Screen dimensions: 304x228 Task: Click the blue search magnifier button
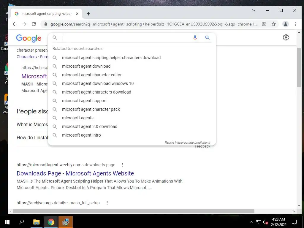click(207, 38)
